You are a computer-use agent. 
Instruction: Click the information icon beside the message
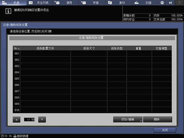[x=8, y=11]
